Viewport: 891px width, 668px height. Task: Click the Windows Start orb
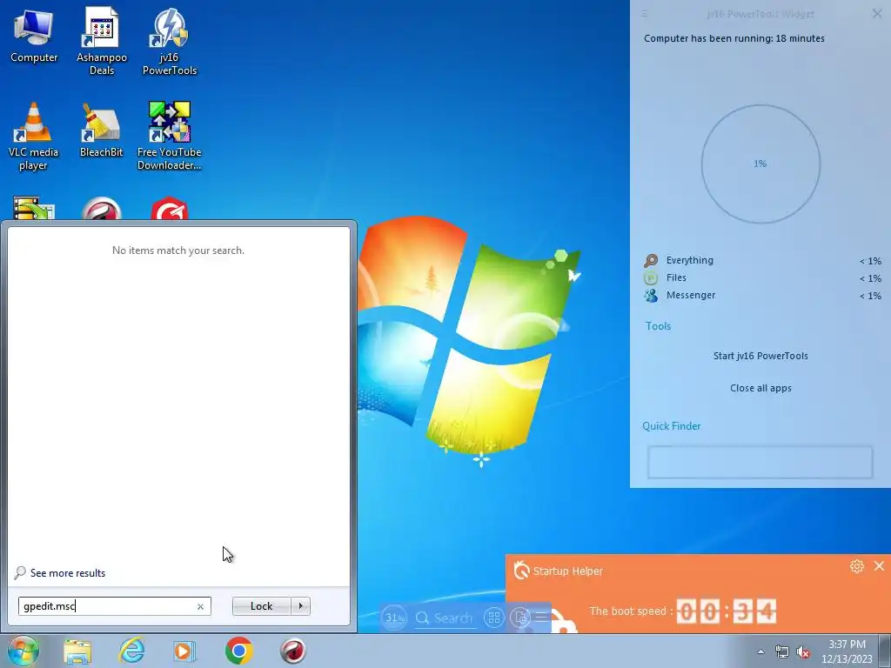[x=23, y=651]
